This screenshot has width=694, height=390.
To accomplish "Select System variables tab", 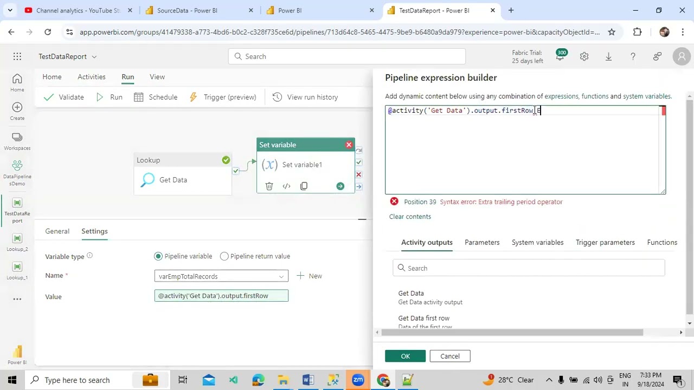I will tap(537, 242).
